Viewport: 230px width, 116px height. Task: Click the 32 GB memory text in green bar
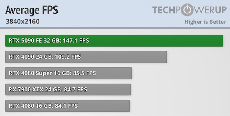tap(52, 41)
